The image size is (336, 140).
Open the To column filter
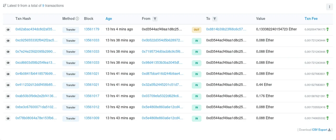[215, 19]
